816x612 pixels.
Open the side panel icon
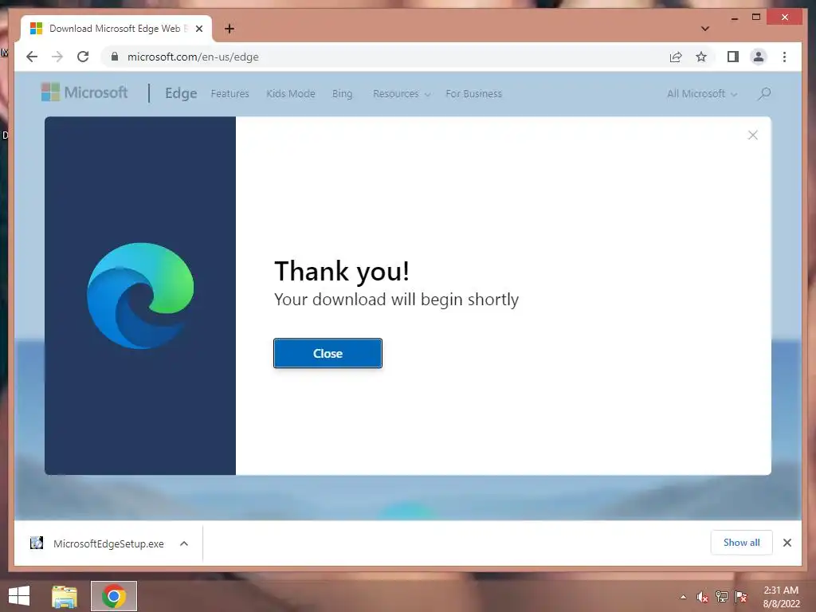pos(733,57)
